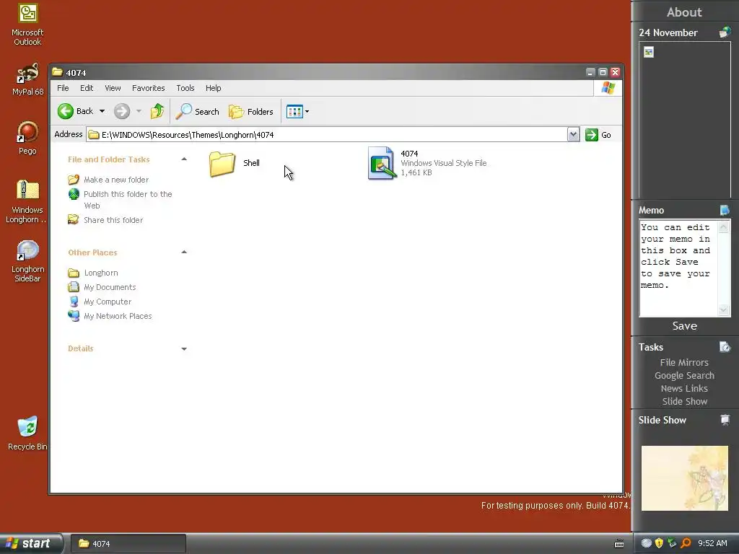
Task: Click the calendar globe icon beside 24 November
Action: coord(725,32)
